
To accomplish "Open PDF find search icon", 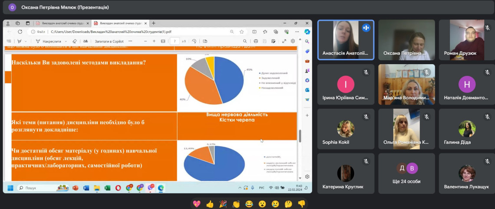I will [245, 41].
